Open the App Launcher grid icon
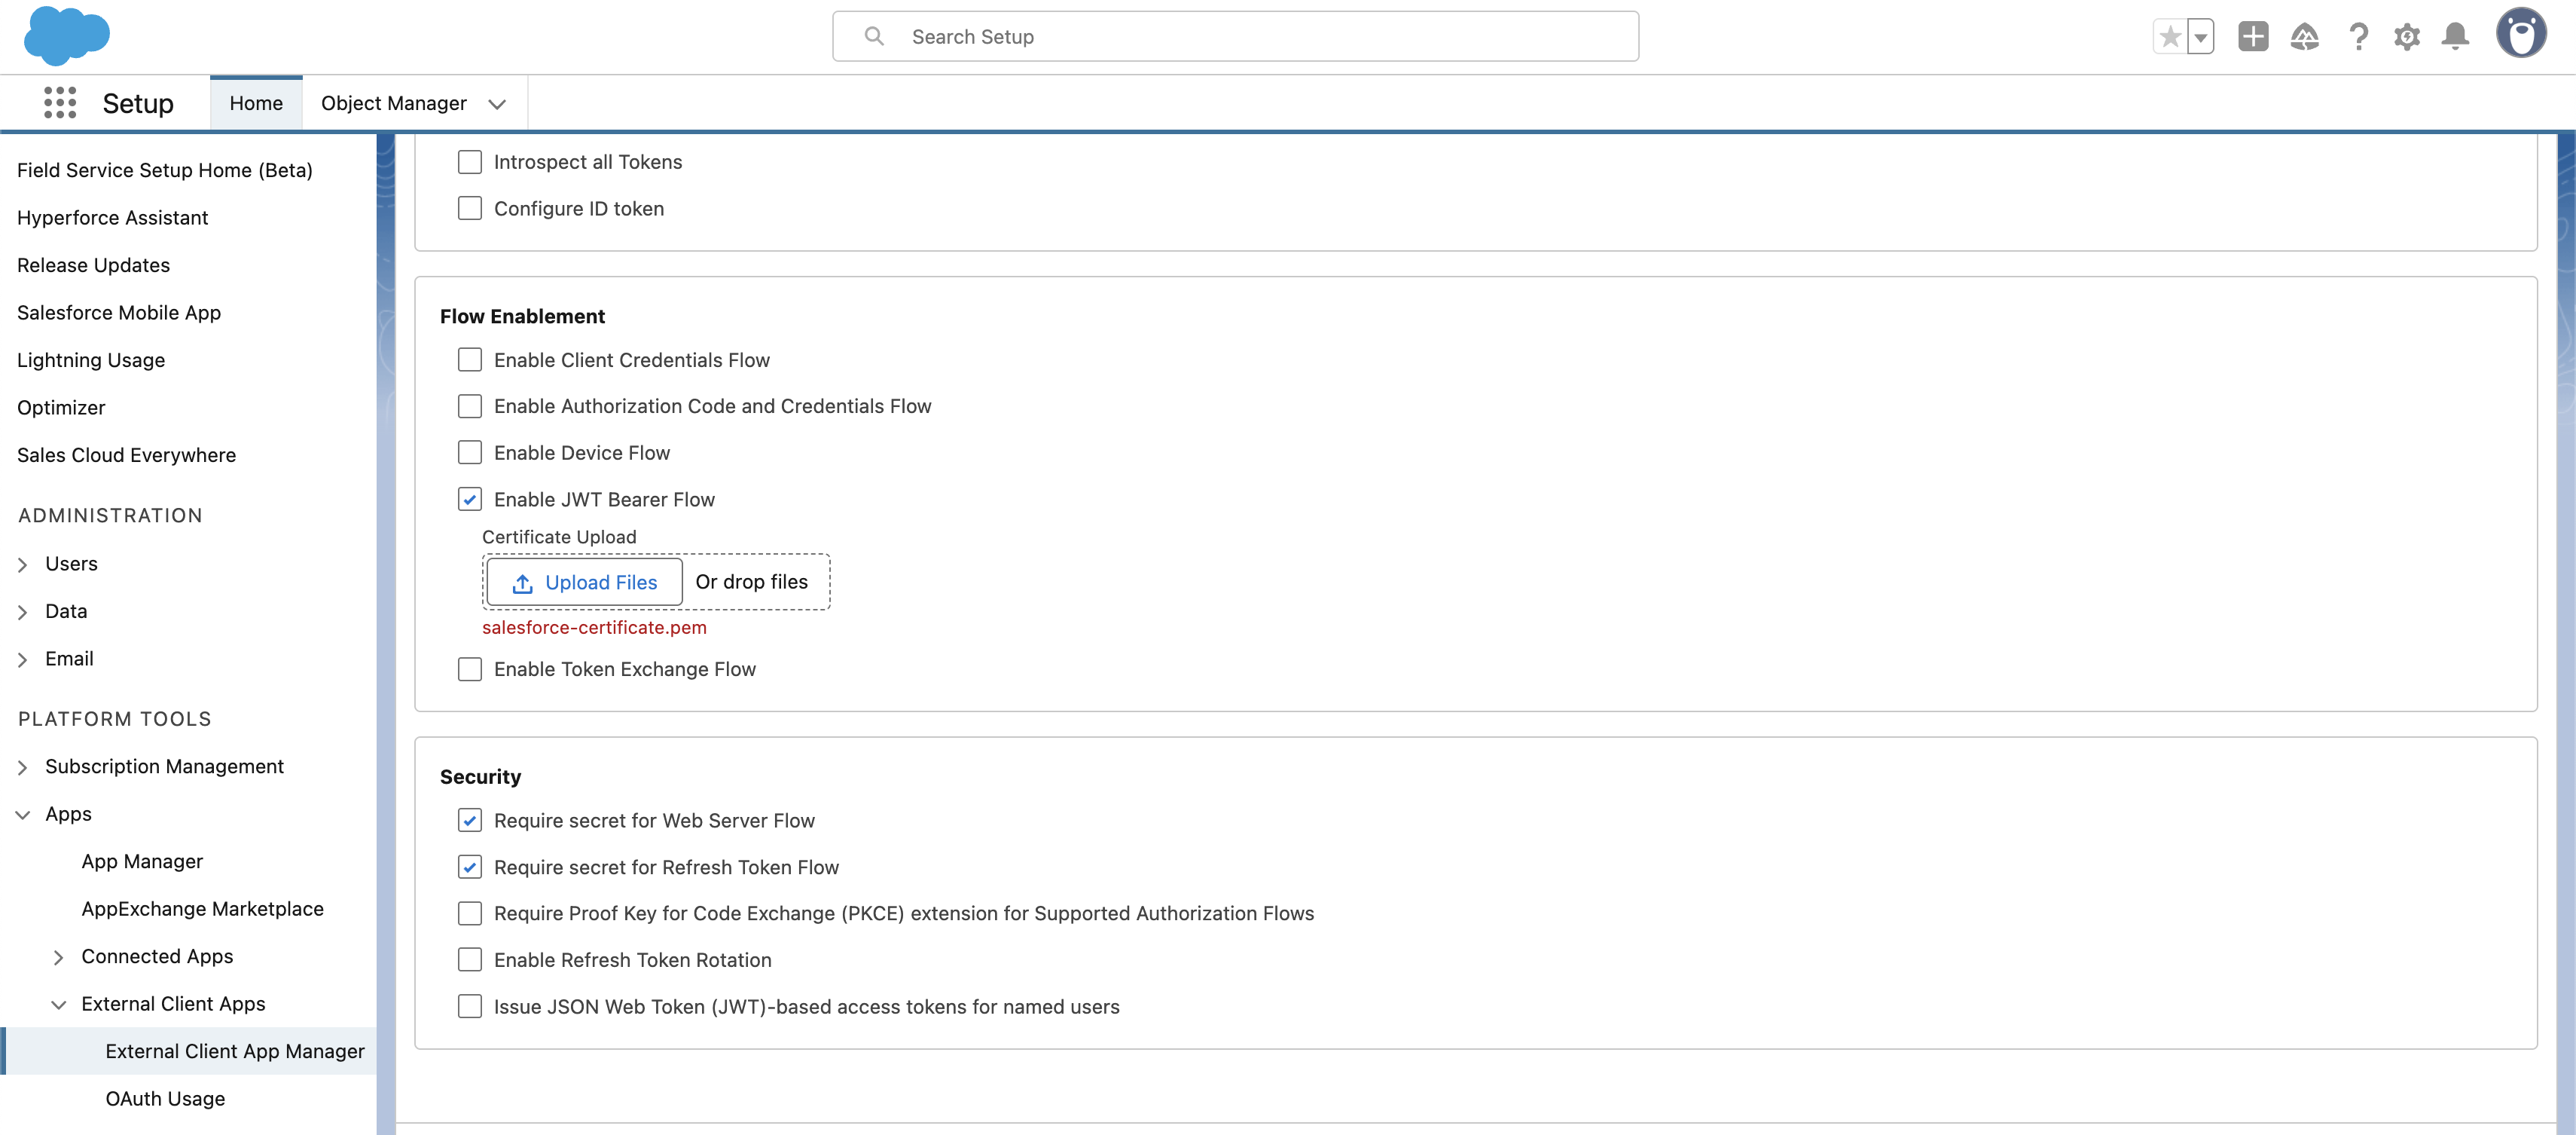The width and height of the screenshot is (2576, 1135). (60, 103)
